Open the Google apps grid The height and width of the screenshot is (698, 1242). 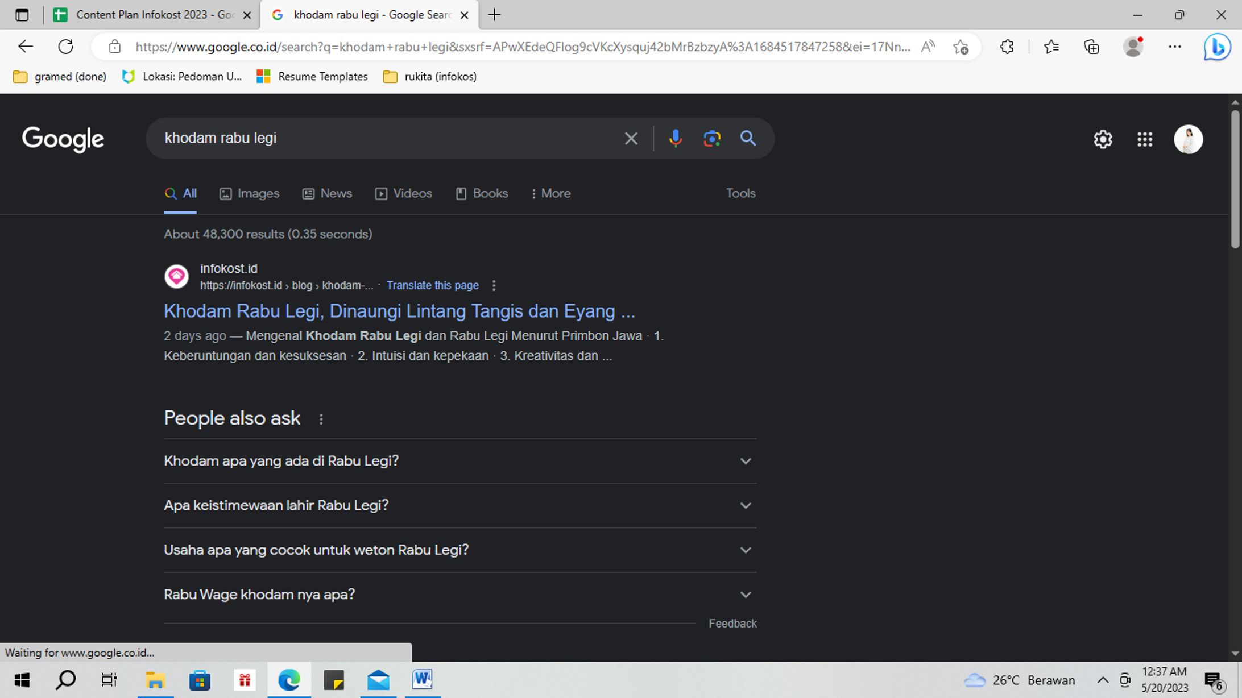(1145, 139)
